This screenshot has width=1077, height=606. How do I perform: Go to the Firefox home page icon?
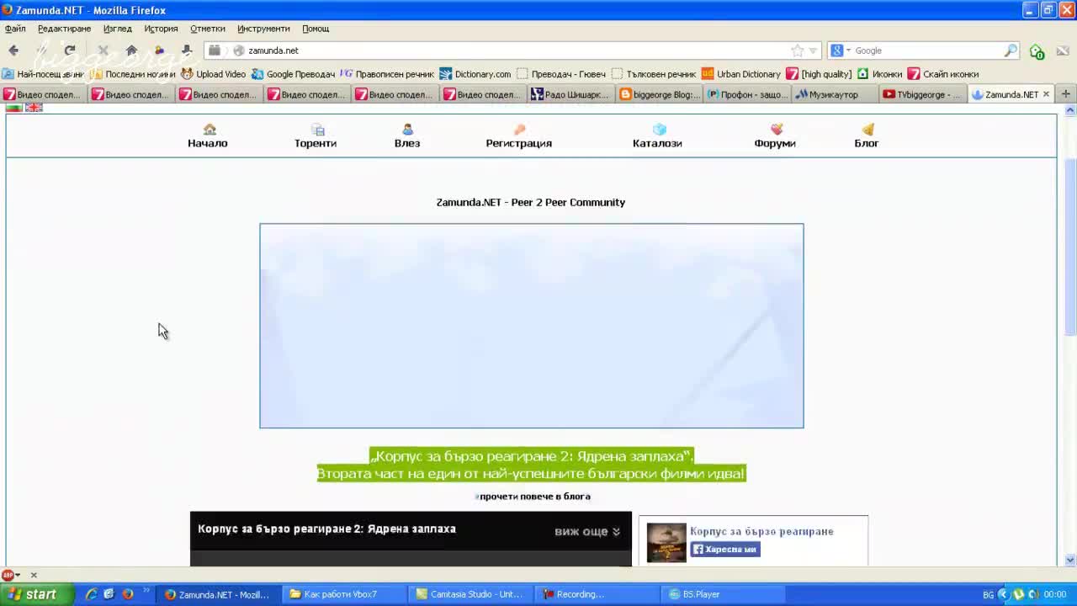pyautogui.click(x=131, y=50)
